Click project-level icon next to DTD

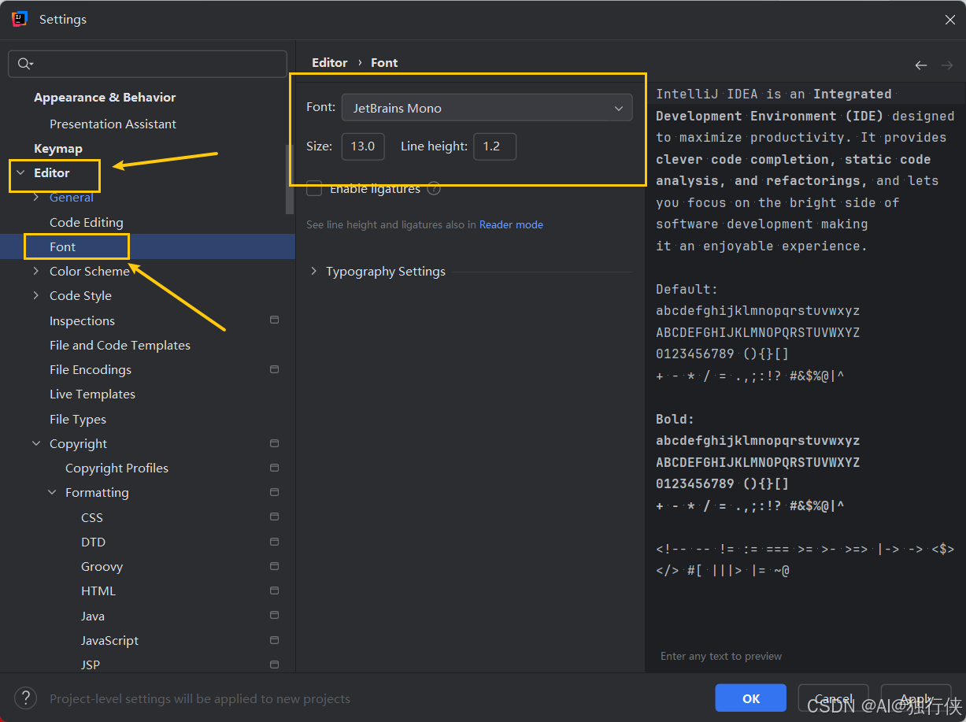coord(275,542)
